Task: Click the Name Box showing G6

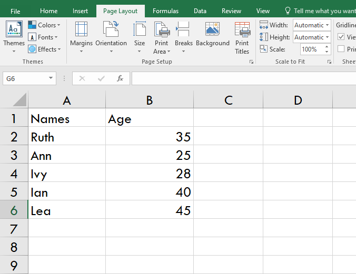Action: click(x=25, y=78)
